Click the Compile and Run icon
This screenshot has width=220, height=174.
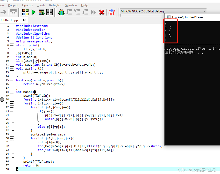coord(41,12)
